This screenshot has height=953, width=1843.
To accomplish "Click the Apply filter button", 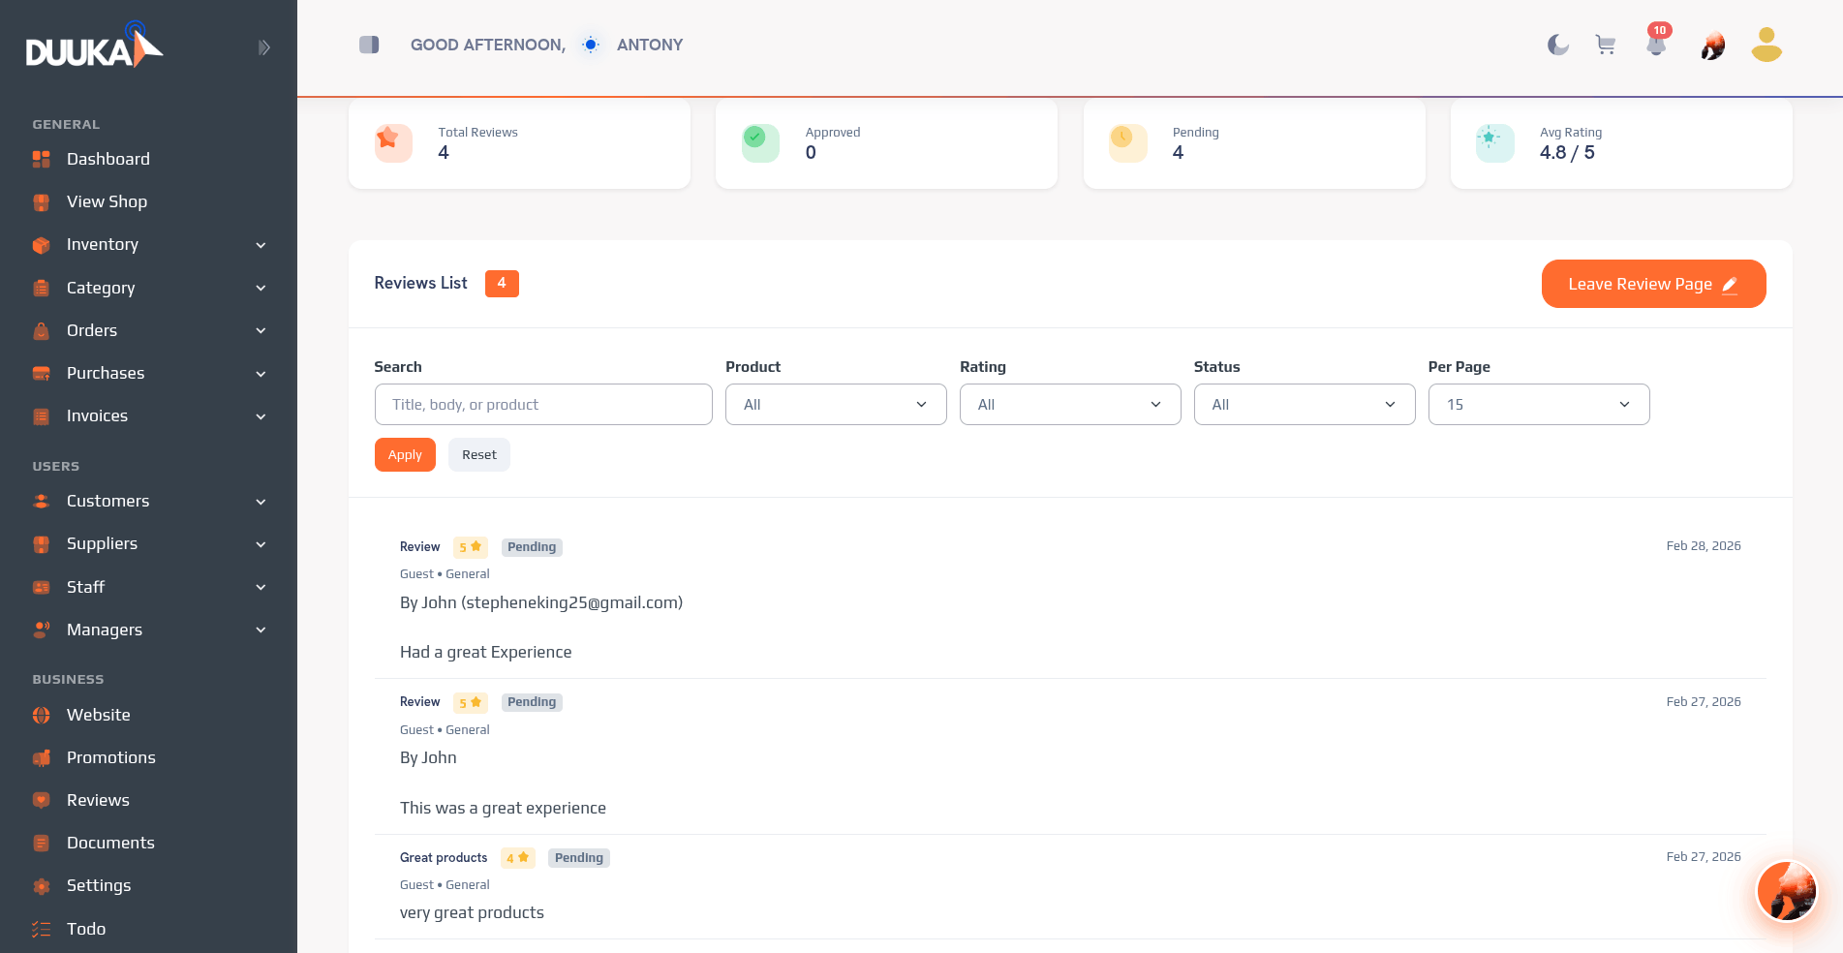I will click(405, 455).
